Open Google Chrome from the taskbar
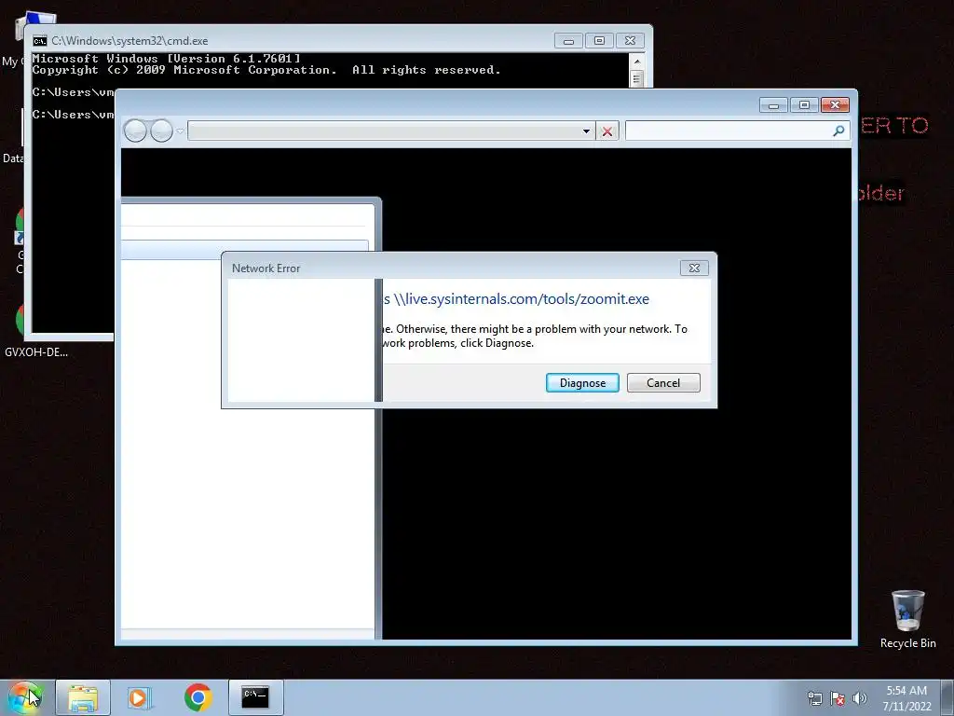954x716 pixels. [x=198, y=697]
